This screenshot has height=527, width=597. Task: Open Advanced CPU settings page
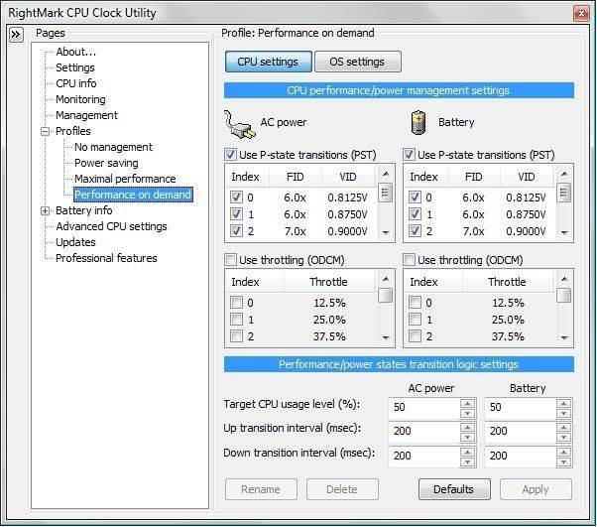(111, 226)
